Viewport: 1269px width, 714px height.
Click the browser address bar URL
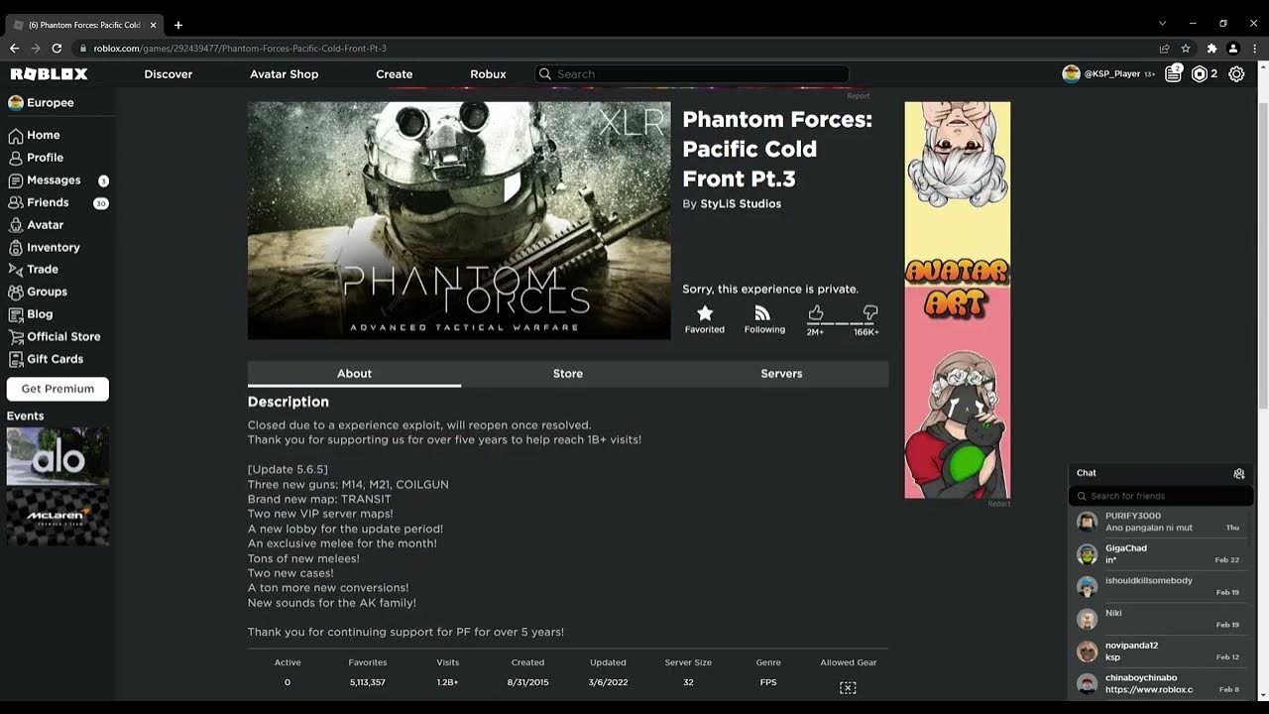click(240, 49)
